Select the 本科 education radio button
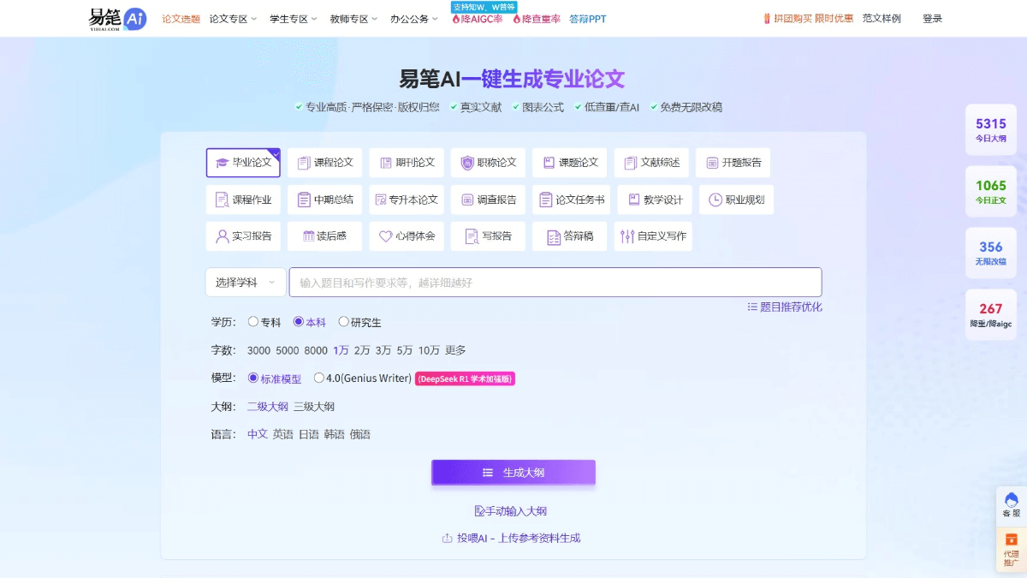Screen dimensions: 1027x578 [299, 322]
